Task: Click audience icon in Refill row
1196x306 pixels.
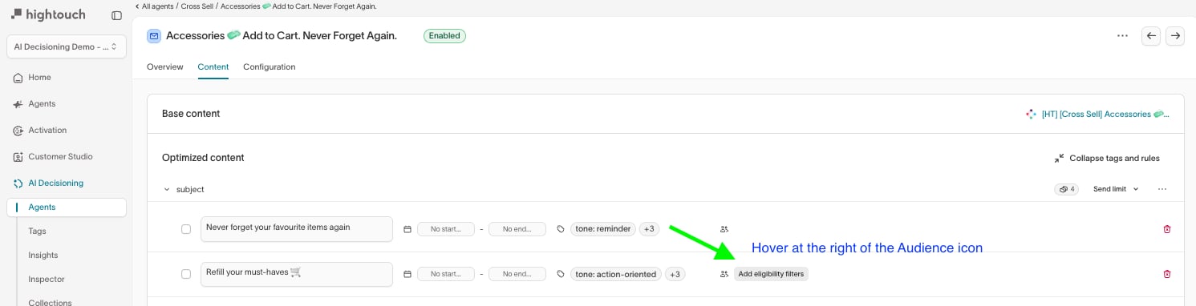Action: (x=724, y=274)
